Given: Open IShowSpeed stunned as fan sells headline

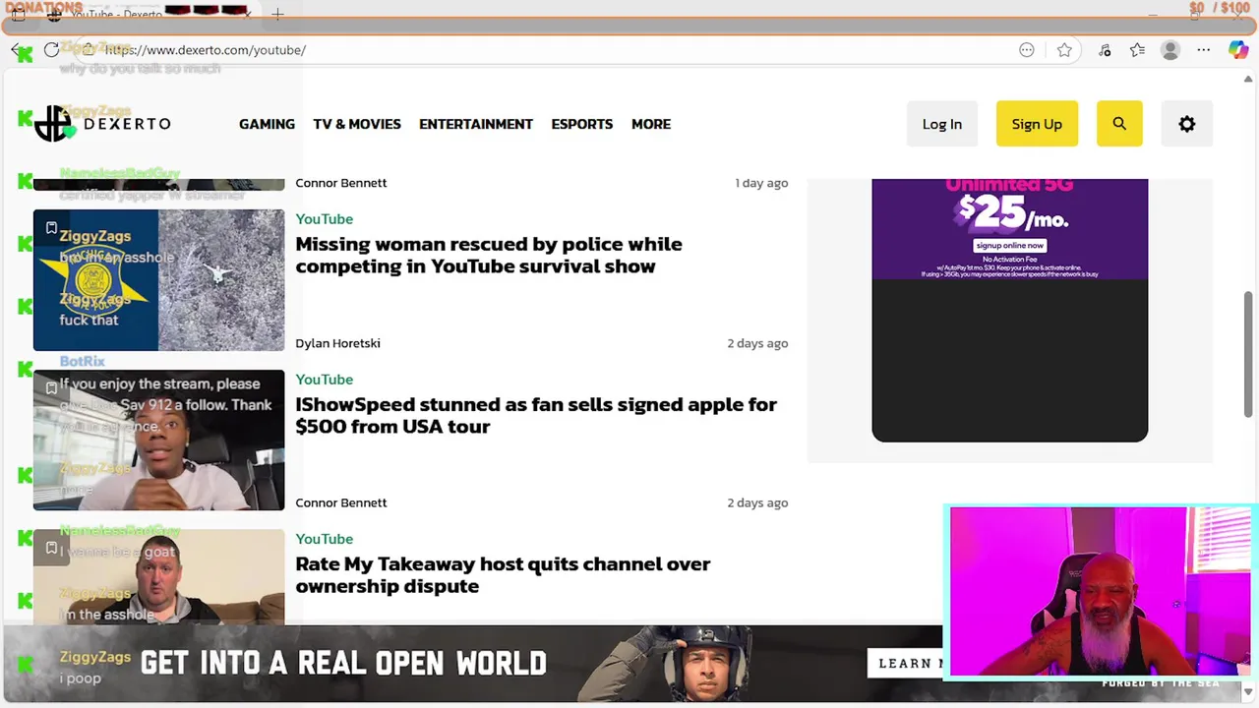Looking at the screenshot, I should pos(536,415).
